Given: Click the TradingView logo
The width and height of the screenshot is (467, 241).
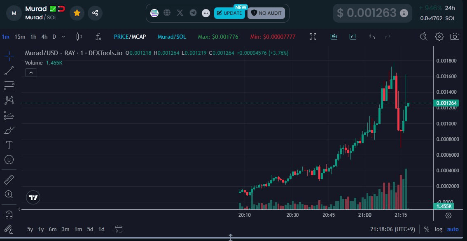Looking at the screenshot, I should pyautogui.click(x=33, y=197).
